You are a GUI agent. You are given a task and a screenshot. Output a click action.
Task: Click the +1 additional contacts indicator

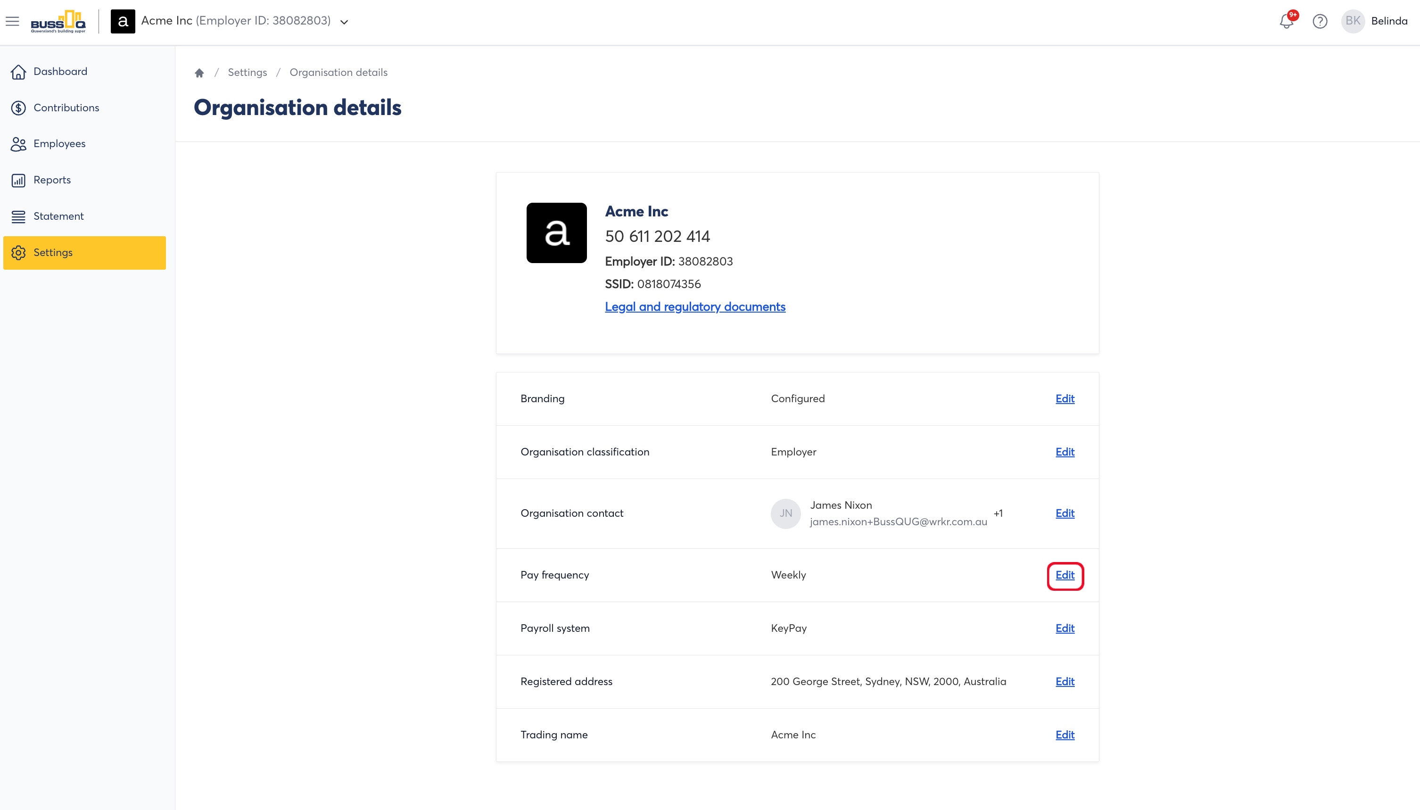pyautogui.click(x=998, y=513)
